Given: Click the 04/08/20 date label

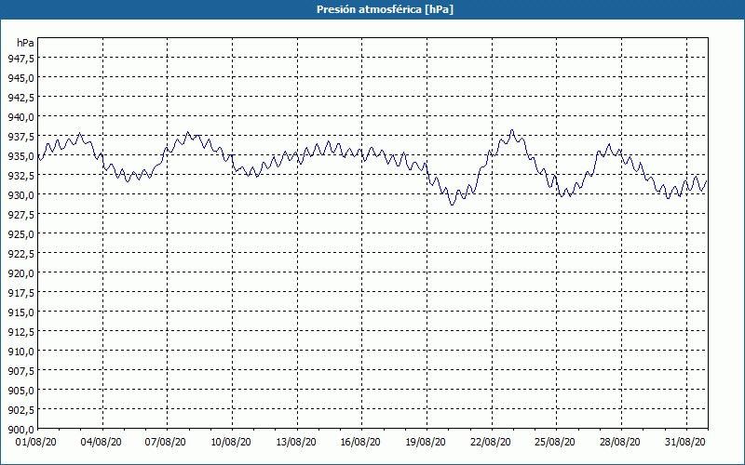Looking at the screenshot, I should click(x=101, y=443).
